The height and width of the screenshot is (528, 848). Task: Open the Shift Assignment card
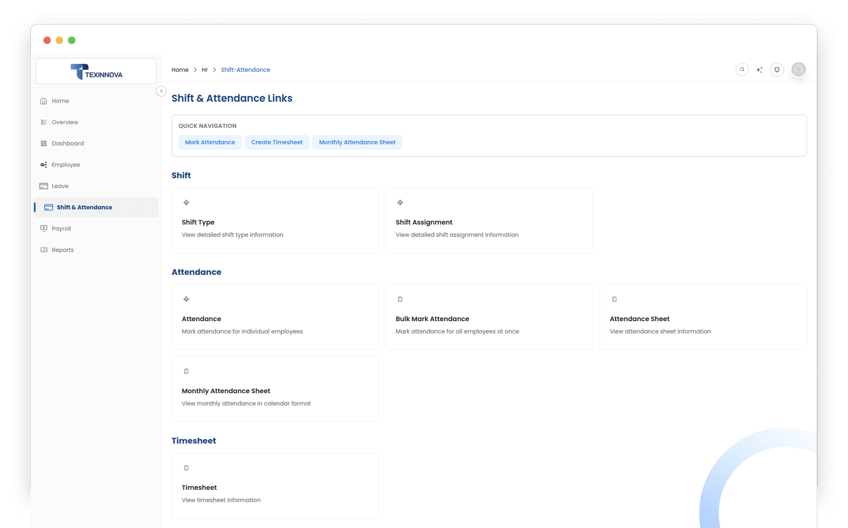[489, 221]
